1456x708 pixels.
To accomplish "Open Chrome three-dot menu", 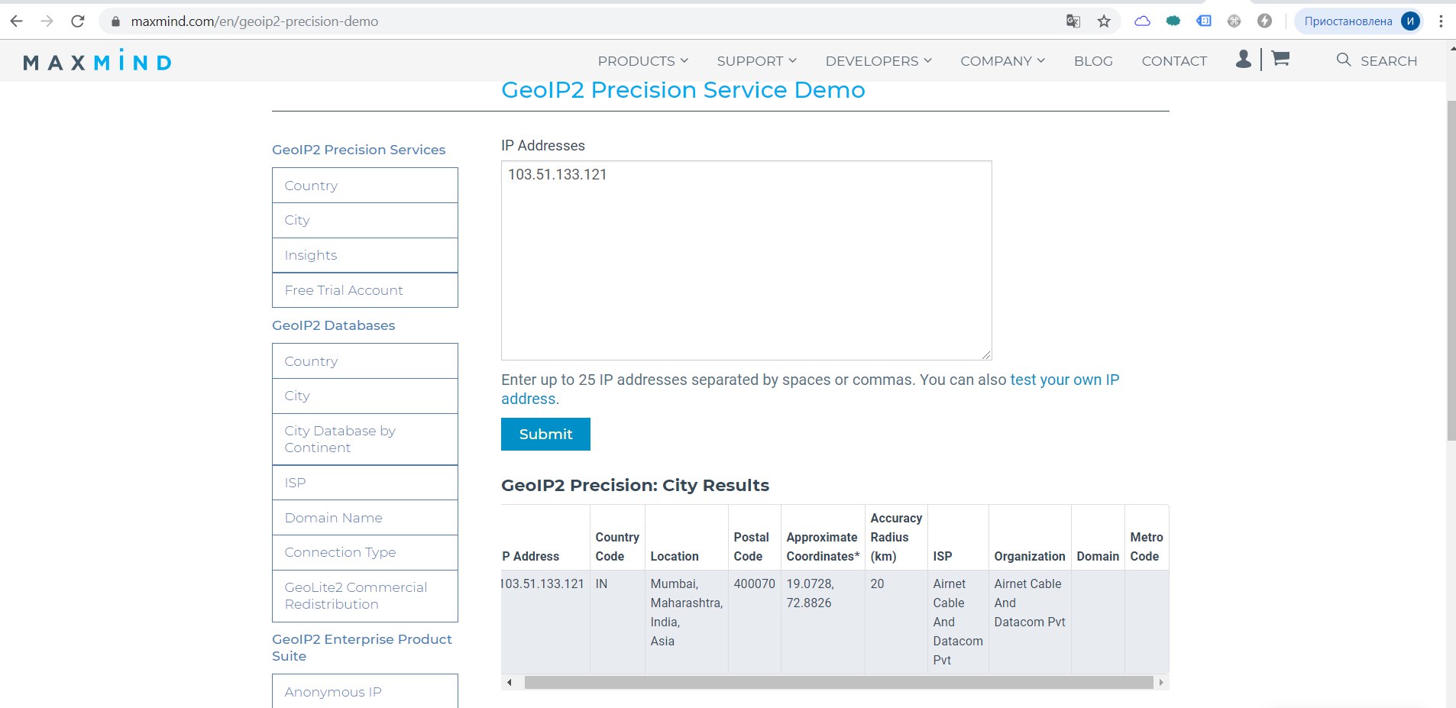I will [x=1441, y=21].
